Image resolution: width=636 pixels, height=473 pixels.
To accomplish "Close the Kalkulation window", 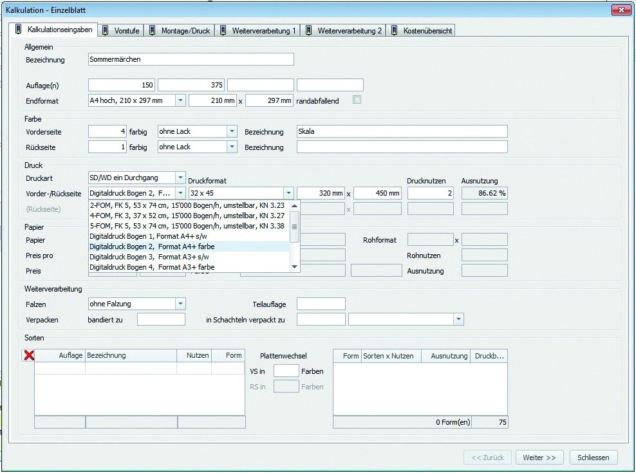I will coord(621,10).
